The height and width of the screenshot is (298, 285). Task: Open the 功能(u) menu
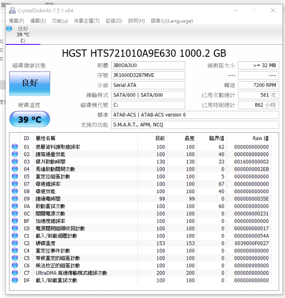(60, 21)
